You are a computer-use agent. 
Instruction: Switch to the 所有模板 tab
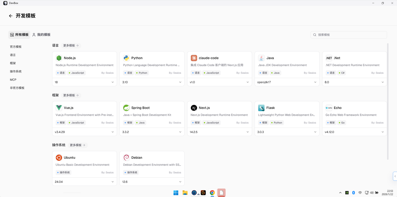tap(19, 35)
